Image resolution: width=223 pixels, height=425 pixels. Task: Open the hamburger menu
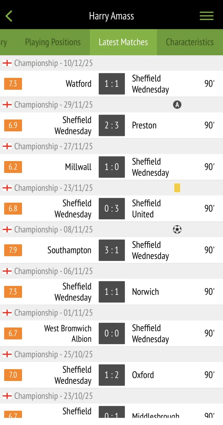click(207, 16)
